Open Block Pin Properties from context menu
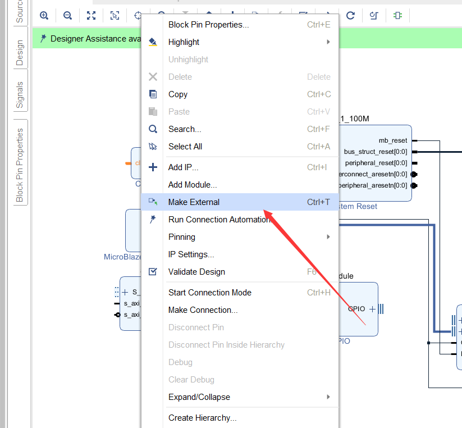 (208, 25)
